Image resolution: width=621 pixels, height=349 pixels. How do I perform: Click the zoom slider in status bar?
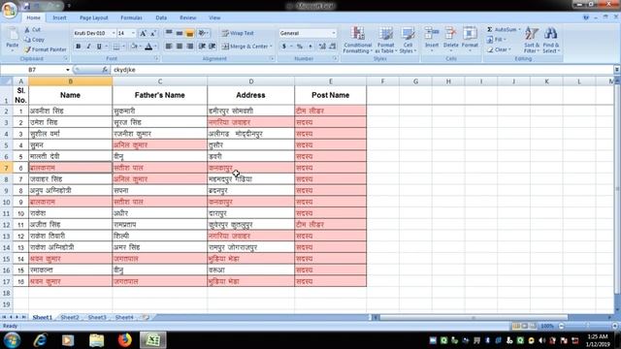tap(588, 326)
